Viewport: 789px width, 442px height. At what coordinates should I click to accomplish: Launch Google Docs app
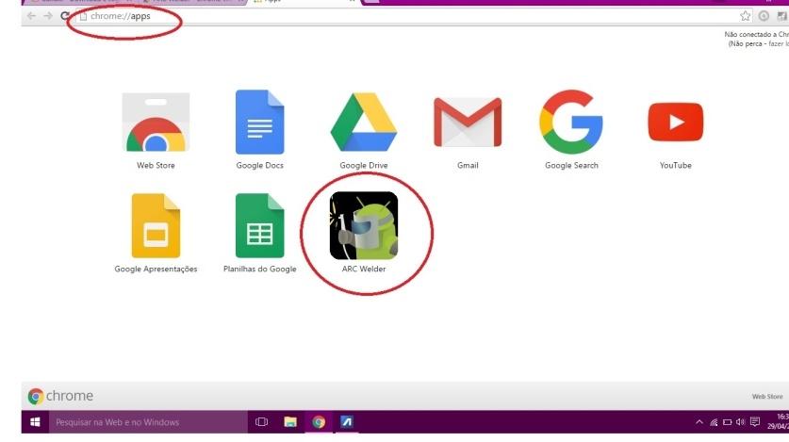click(x=259, y=130)
